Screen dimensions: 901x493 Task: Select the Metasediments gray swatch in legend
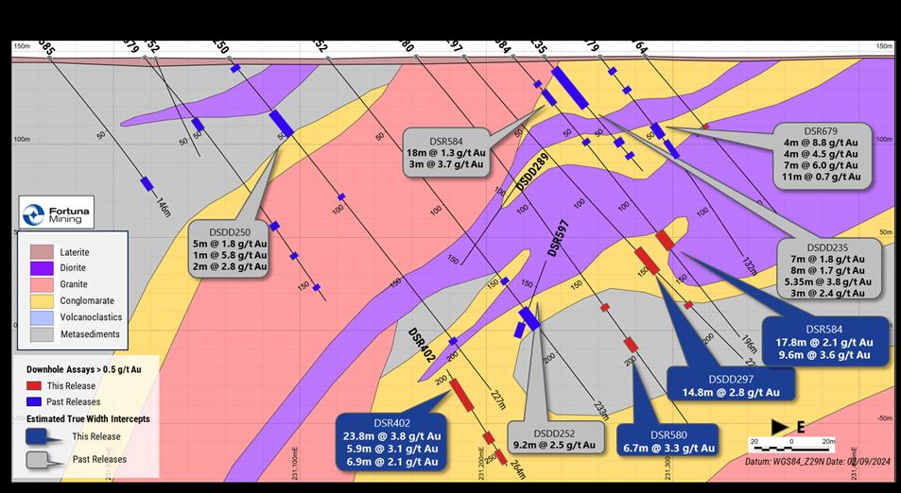pyautogui.click(x=42, y=333)
